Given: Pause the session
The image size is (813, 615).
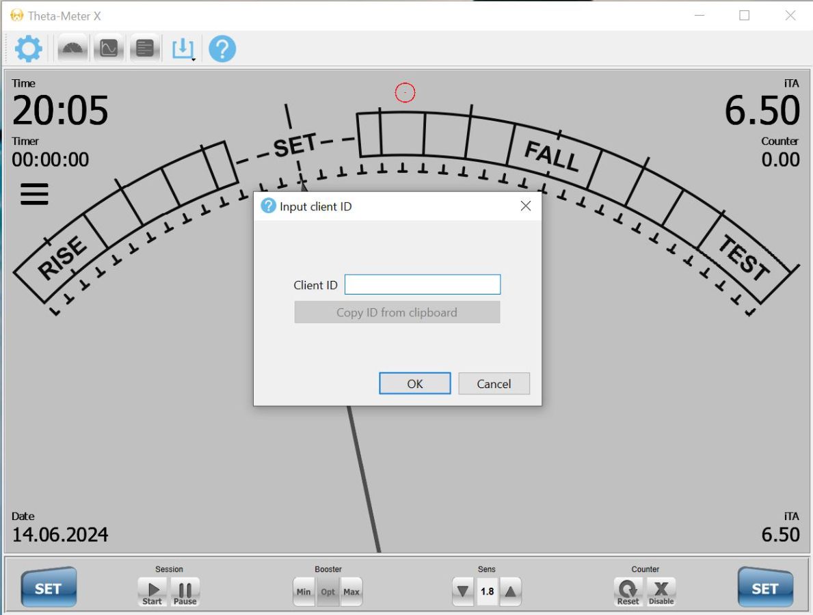Looking at the screenshot, I should (x=185, y=592).
